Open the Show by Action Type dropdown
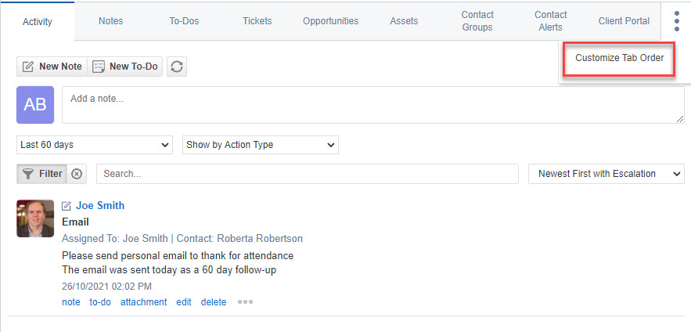The width and height of the screenshot is (691, 332). 261,145
